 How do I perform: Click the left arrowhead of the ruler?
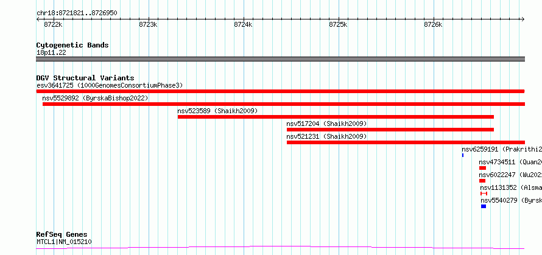click(38, 19)
